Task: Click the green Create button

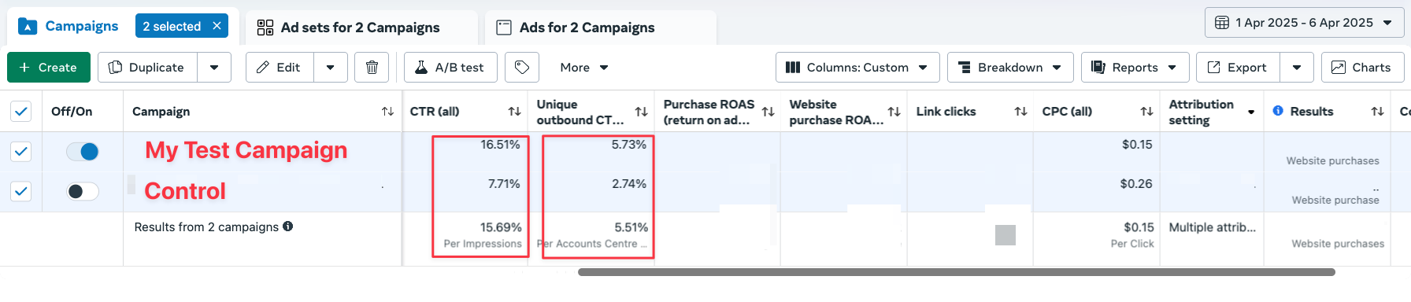Action: (x=49, y=68)
